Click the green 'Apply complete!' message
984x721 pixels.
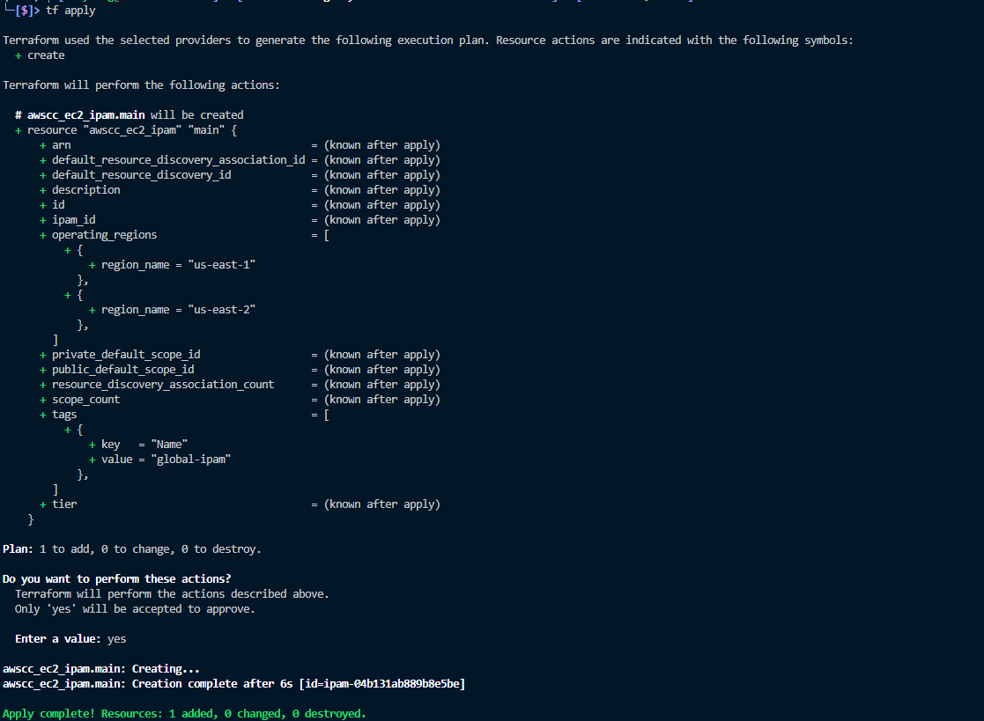click(x=184, y=714)
